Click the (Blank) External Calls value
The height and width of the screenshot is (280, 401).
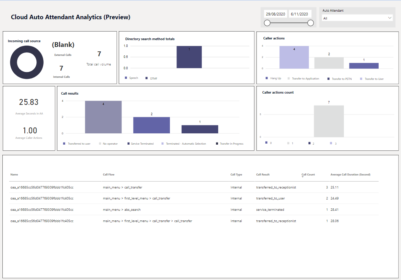(x=63, y=45)
